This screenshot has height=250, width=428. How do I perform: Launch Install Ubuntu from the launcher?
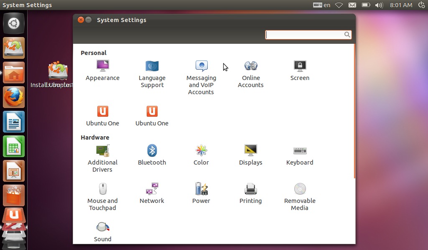pos(14,48)
